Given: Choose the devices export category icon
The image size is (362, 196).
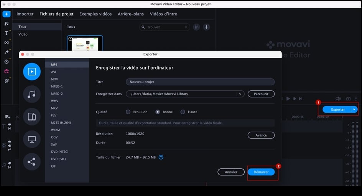Looking at the screenshot, I should tap(32, 117).
